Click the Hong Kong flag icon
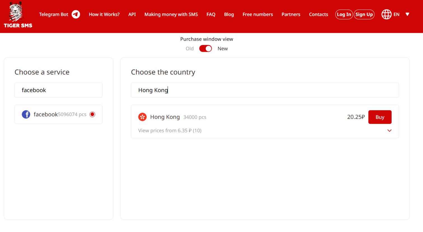Image resolution: width=423 pixels, height=232 pixels. (142, 117)
